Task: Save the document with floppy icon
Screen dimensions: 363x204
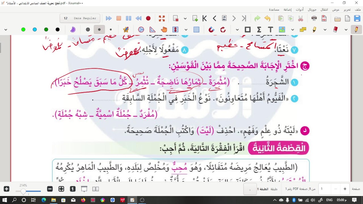Action: [x=357, y=19]
